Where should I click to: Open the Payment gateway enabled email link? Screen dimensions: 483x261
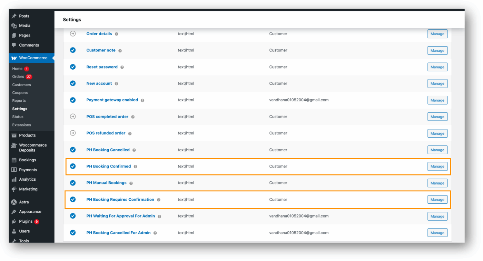(112, 100)
